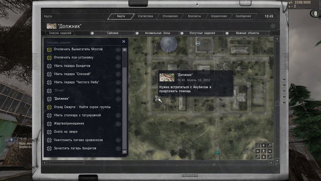Center the map on the player figure
The height and width of the screenshot is (181, 321).
pyautogui.click(x=264, y=151)
